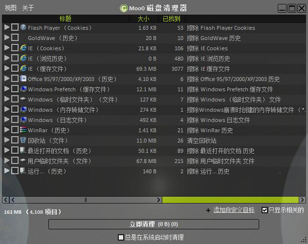Expand the 最近打开的文档 (历史) row
Screen dimensions: 308x244
coord(7,150)
